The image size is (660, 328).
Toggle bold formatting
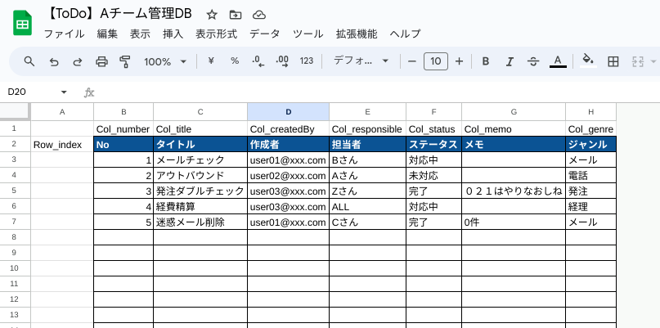tap(485, 61)
